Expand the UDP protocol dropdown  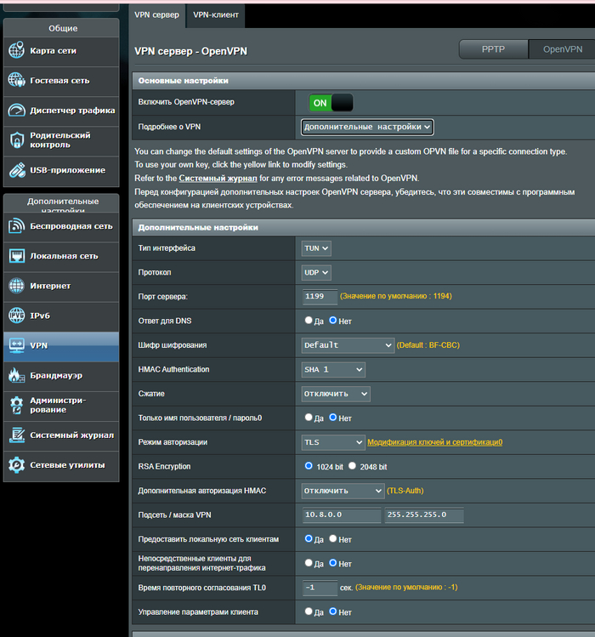(316, 273)
